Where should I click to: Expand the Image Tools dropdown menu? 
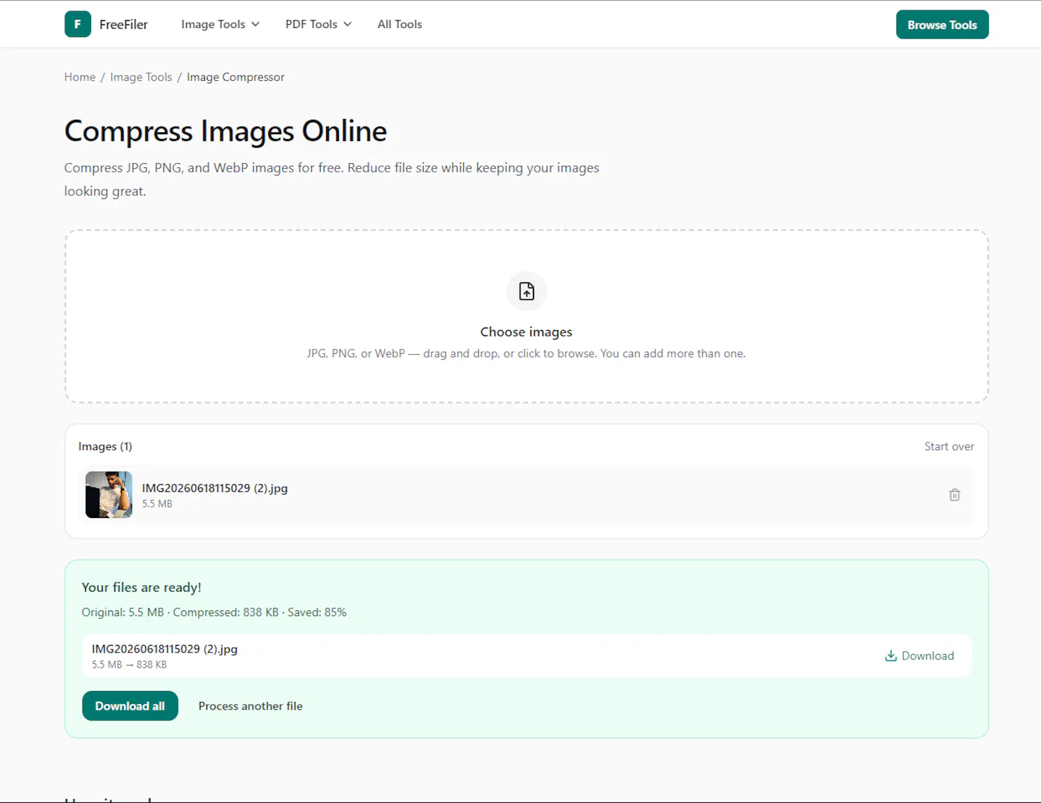point(220,24)
